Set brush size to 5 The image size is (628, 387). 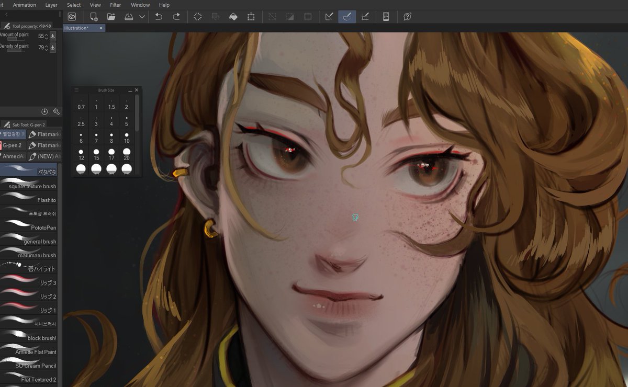[x=127, y=120]
